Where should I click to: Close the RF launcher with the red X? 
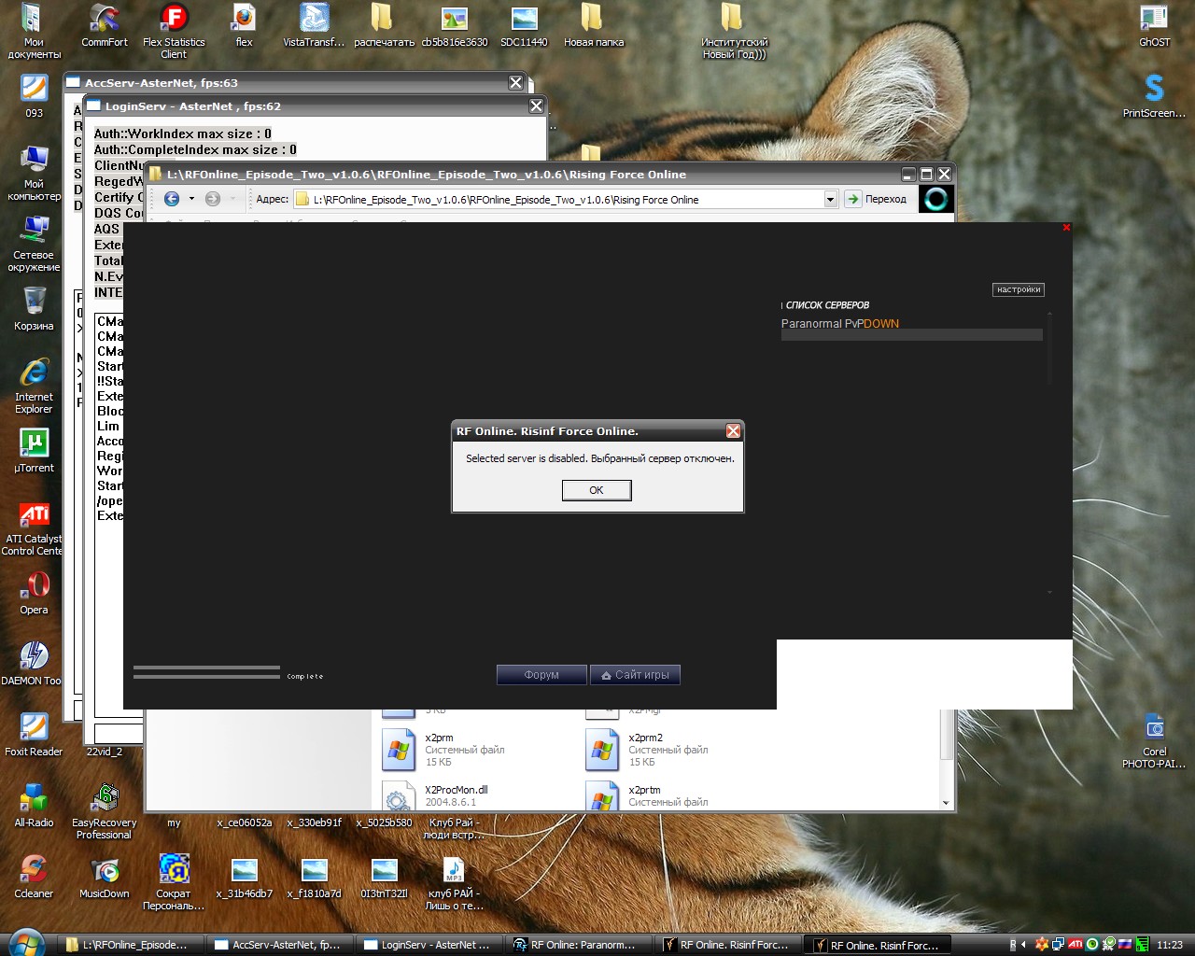(1066, 227)
